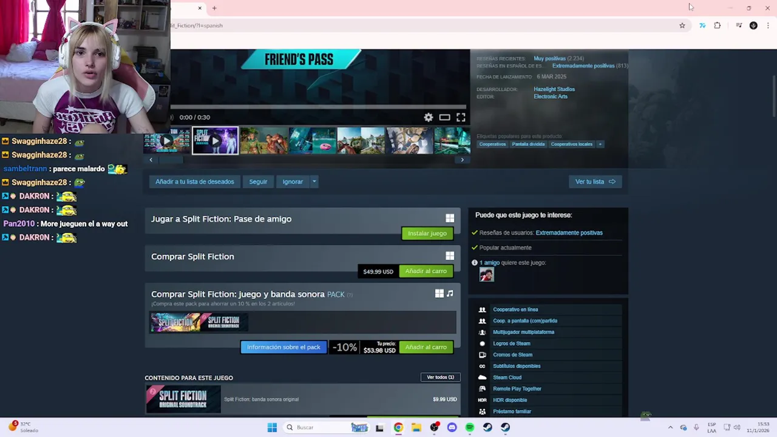Open the Cooperativos tag
The width and height of the screenshot is (777, 437).
(x=492, y=144)
